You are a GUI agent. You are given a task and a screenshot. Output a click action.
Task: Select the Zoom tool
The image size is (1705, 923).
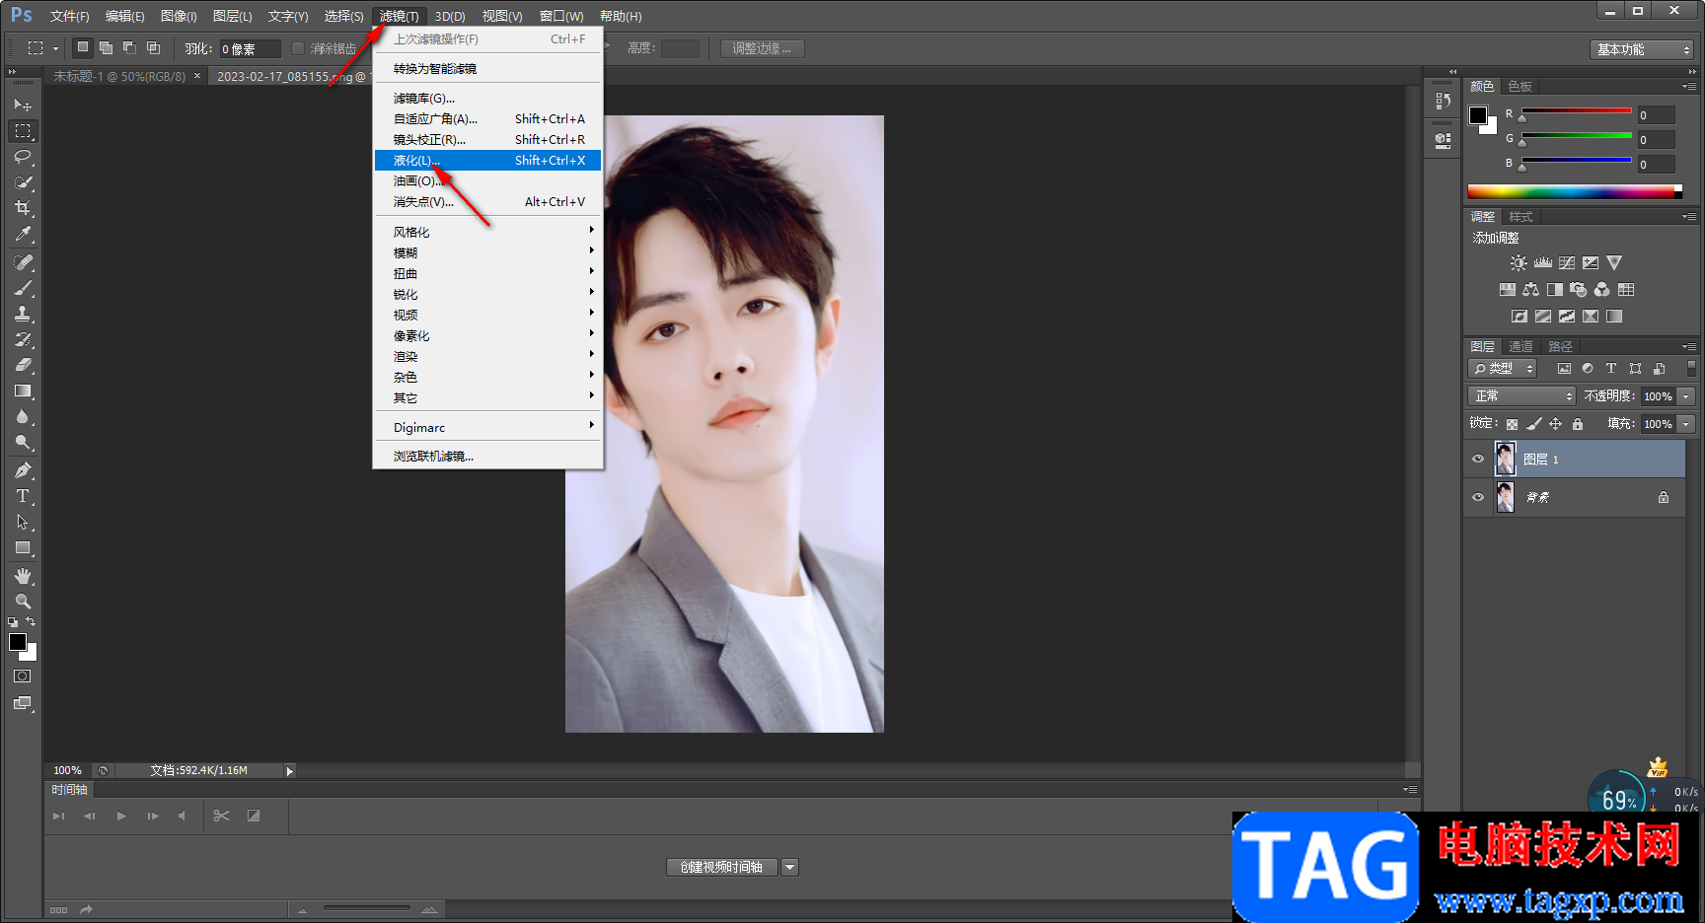[23, 602]
